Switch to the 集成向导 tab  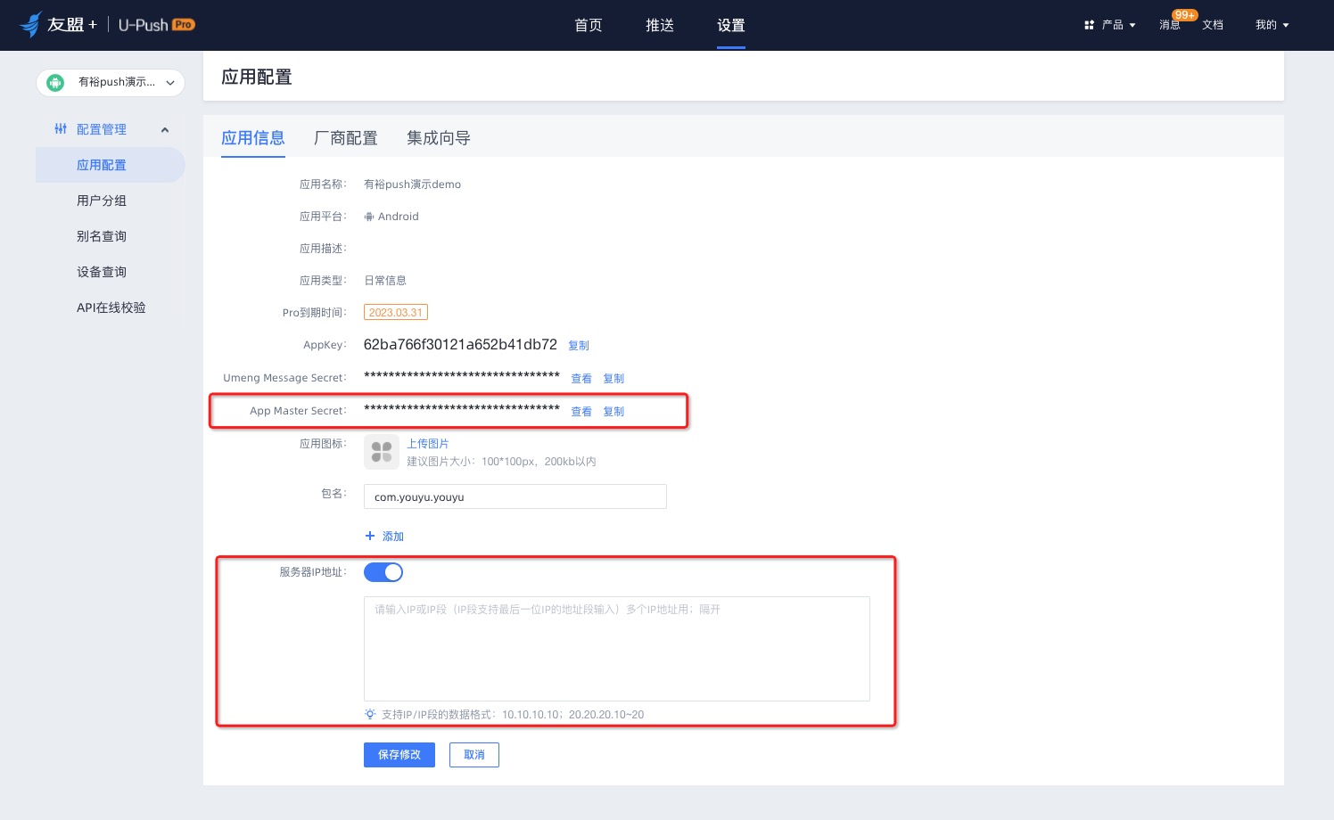(x=439, y=138)
